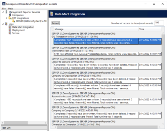Select the Companies icon in tree

pos(10,15)
